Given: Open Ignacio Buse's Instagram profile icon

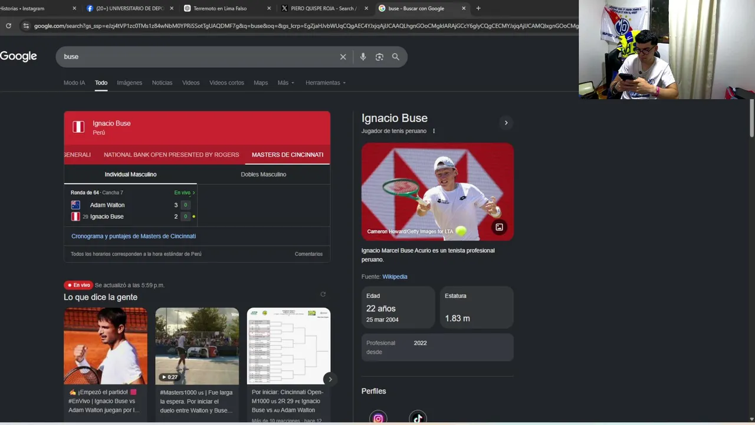Looking at the screenshot, I should click(378, 418).
